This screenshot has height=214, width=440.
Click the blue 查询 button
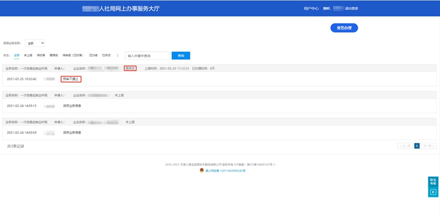point(181,56)
